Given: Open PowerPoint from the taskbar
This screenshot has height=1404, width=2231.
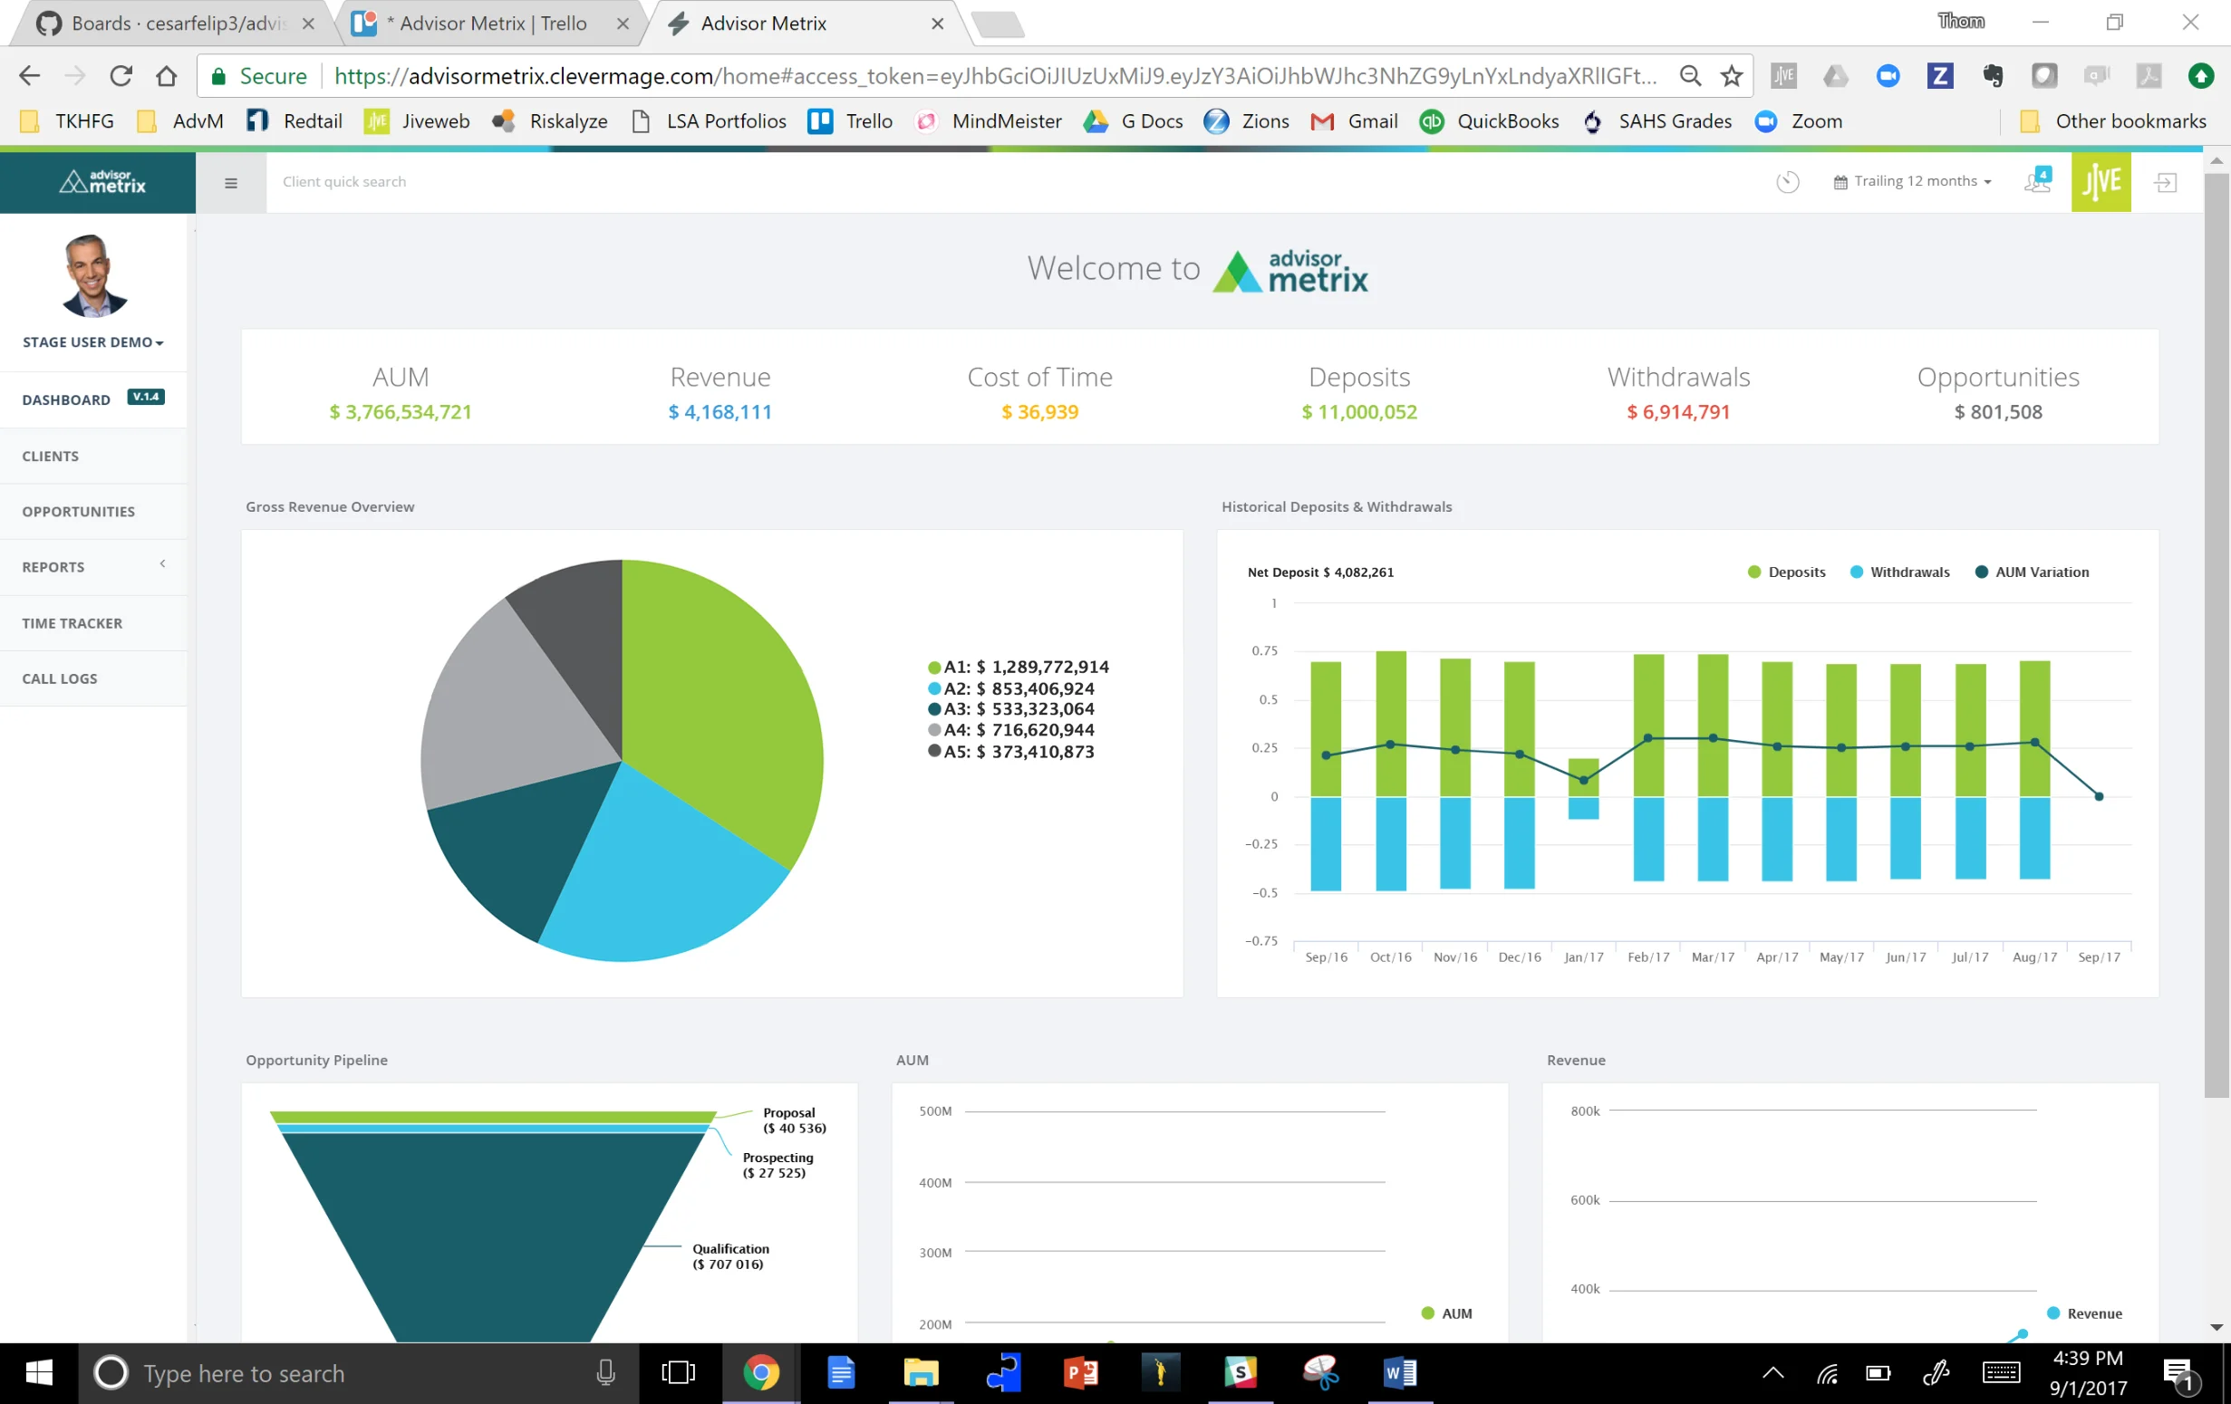Looking at the screenshot, I should pos(1080,1372).
